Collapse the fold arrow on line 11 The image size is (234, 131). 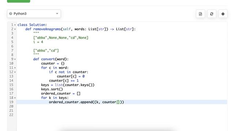[15, 68]
